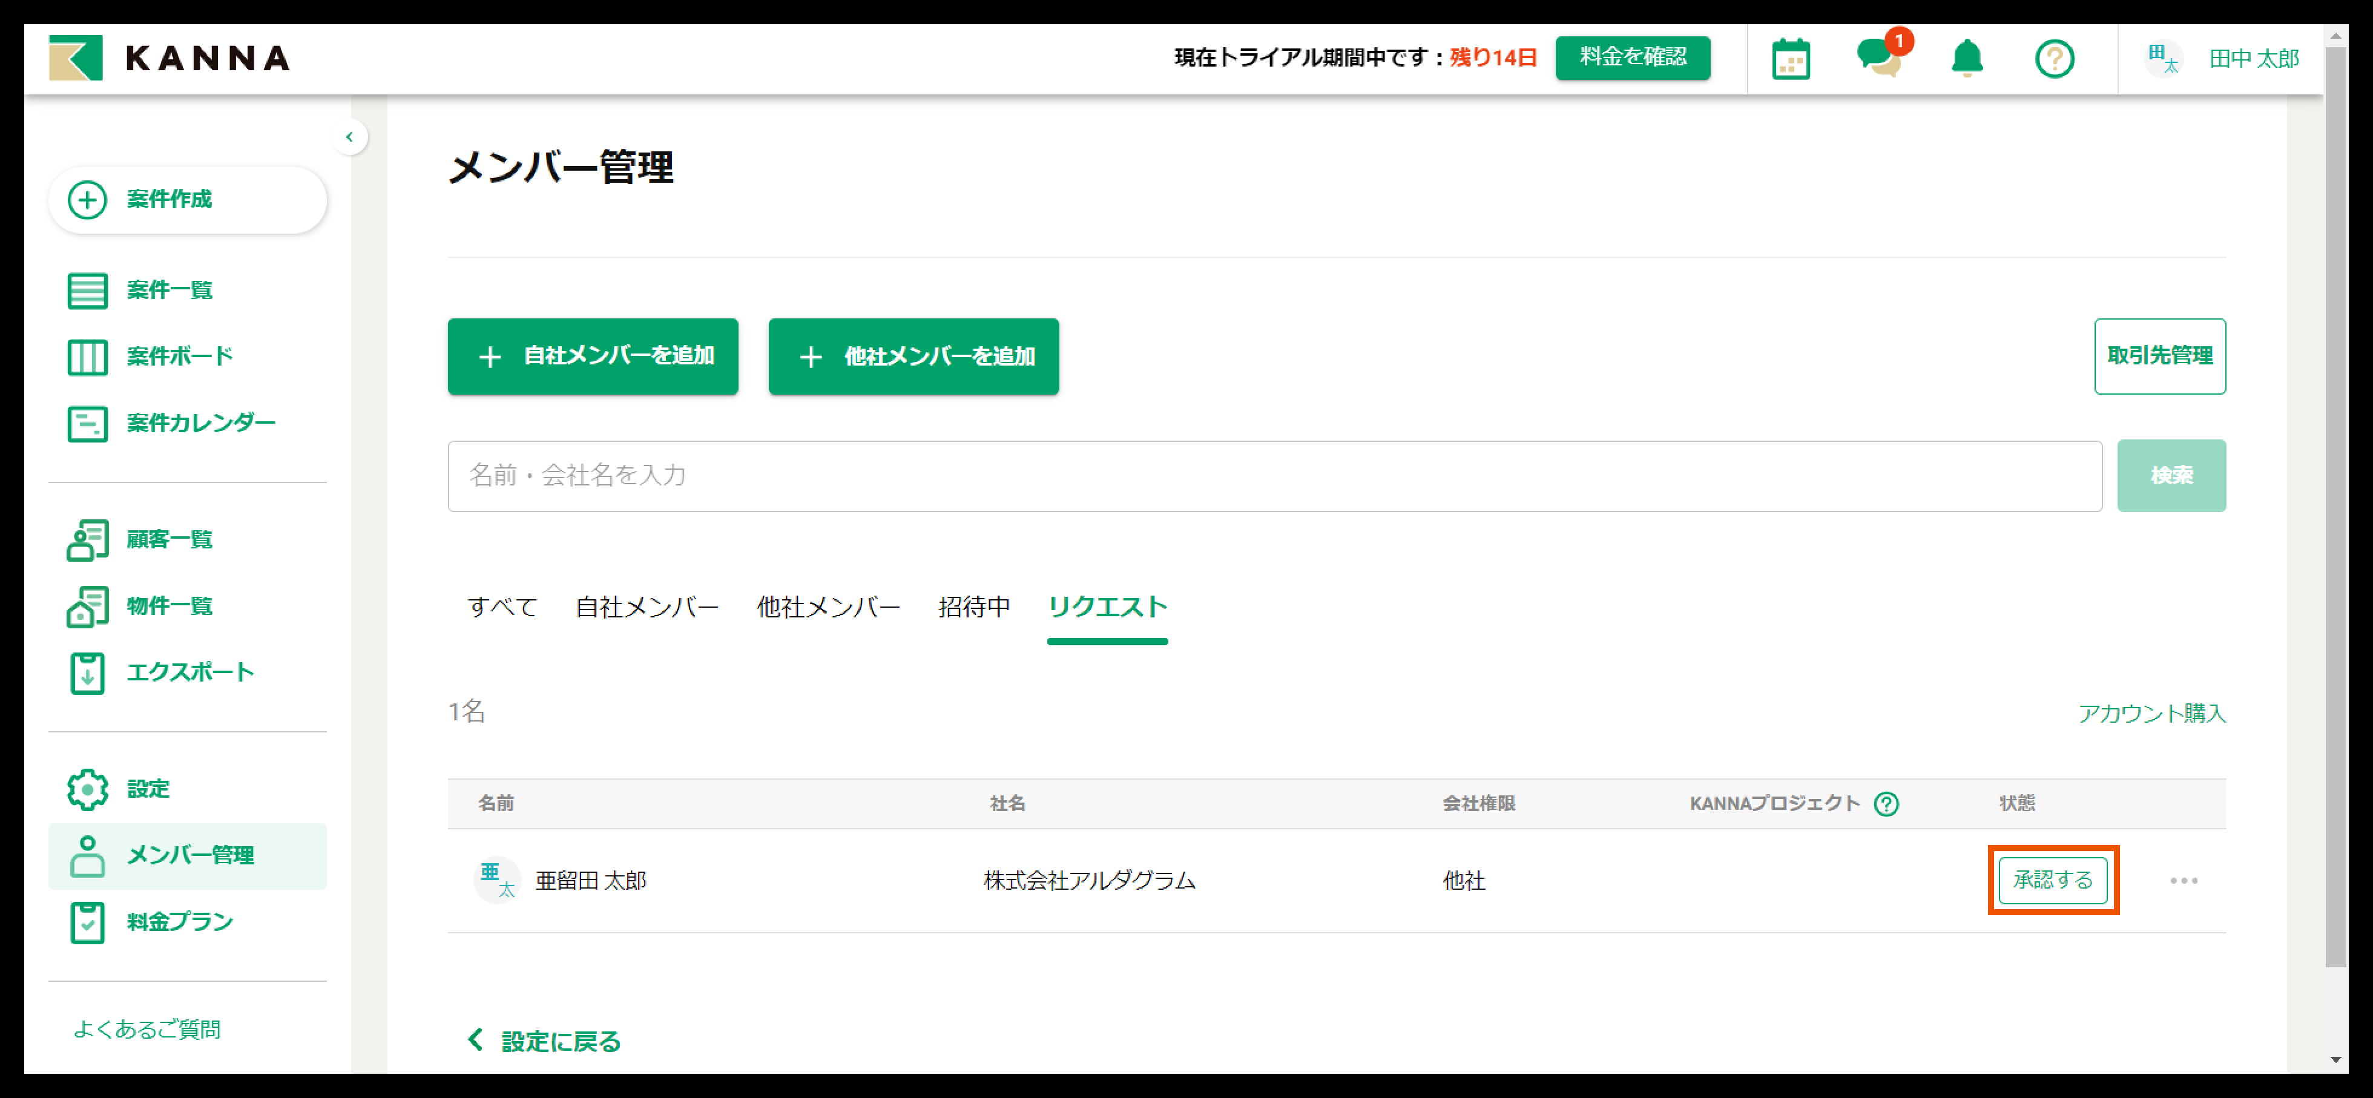Open the more options ellipsis menu
Screen dimensions: 2373x1098
[2184, 881]
